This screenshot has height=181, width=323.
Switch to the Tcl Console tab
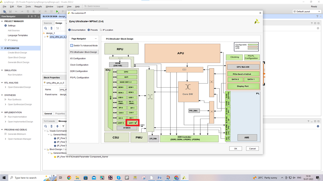point(49,121)
